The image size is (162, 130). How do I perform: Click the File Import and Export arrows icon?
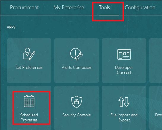(x=124, y=102)
